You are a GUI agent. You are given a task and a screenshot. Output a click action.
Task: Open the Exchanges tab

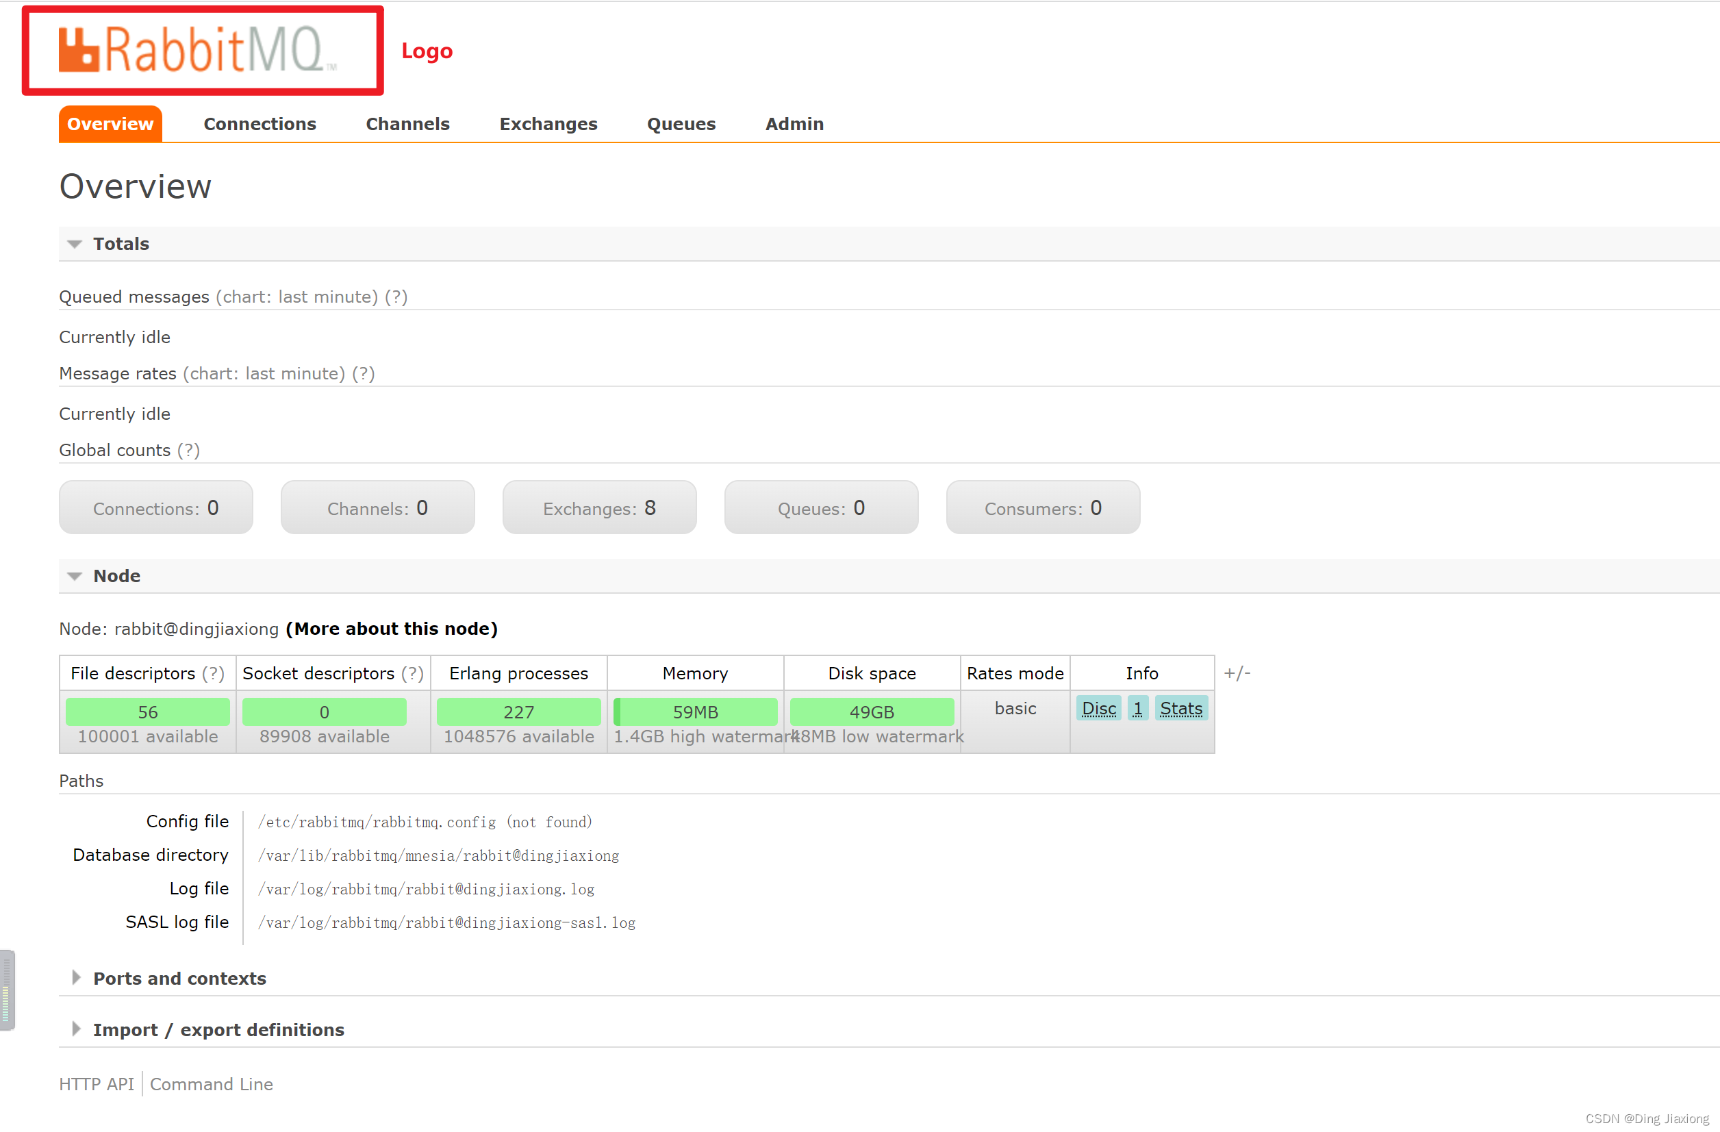548,123
